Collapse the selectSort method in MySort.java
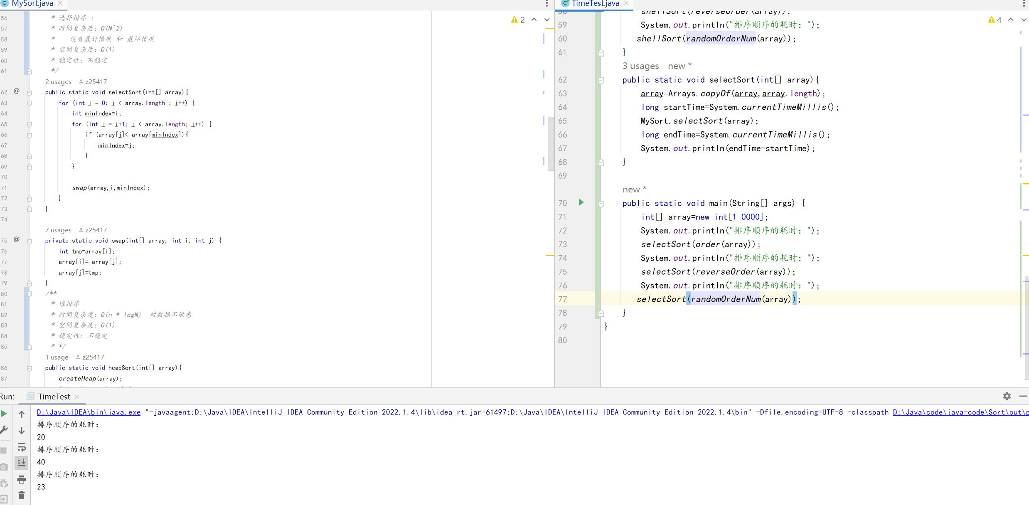The height and width of the screenshot is (505, 1029). (30, 92)
